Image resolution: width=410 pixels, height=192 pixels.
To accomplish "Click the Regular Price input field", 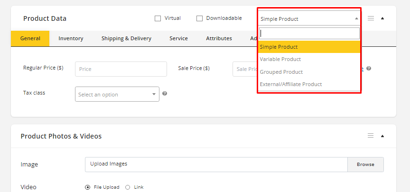I will 121,69.
